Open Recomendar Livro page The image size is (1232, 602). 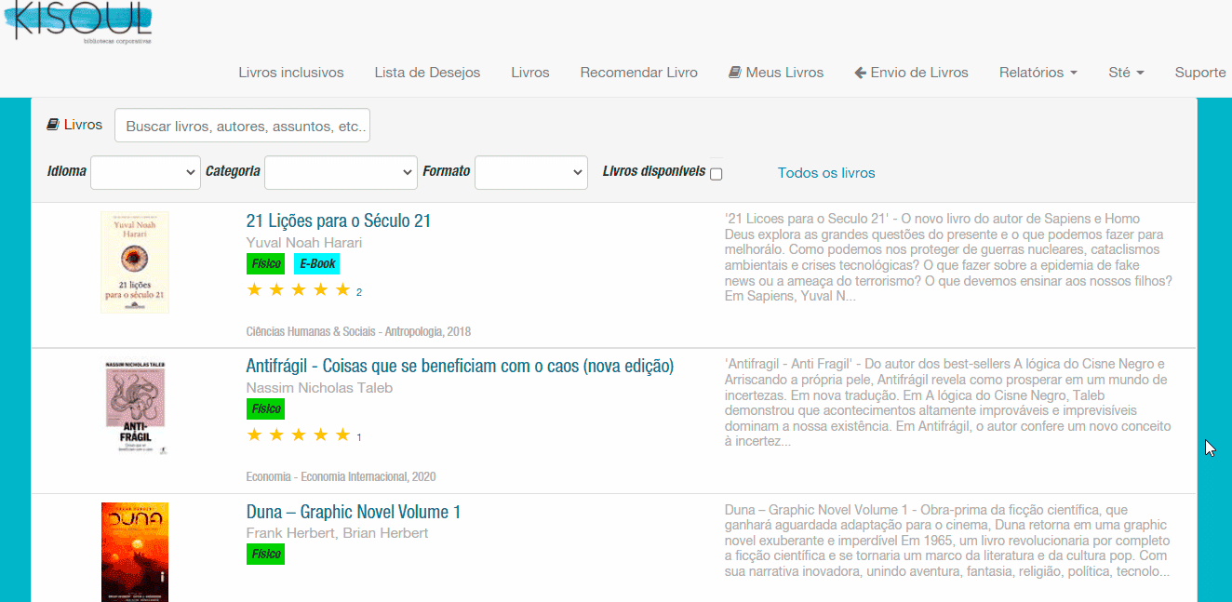638,73
